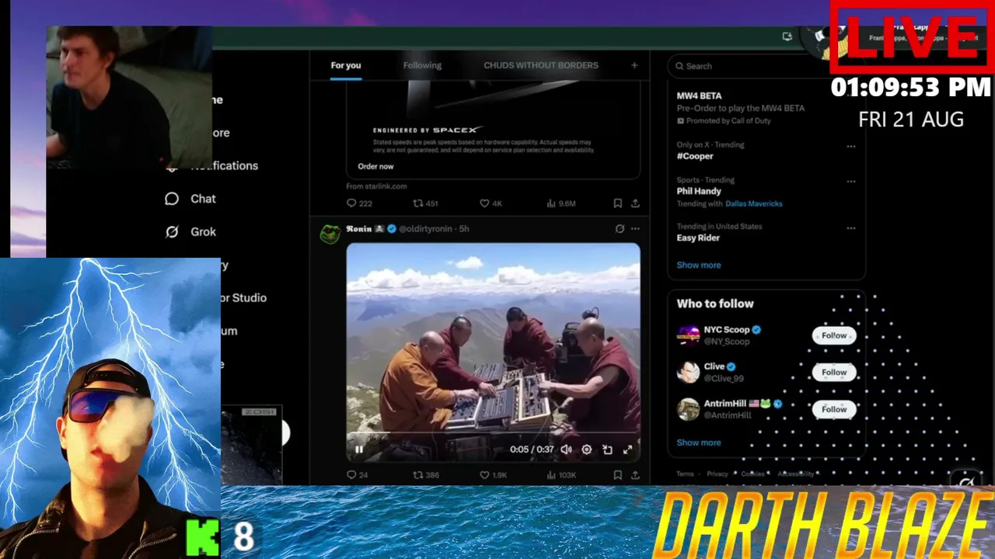Open more options on Ronin's post

coord(635,229)
